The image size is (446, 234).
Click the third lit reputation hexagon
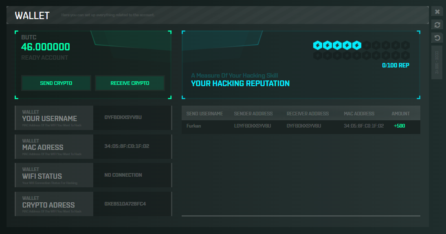tap(337, 45)
